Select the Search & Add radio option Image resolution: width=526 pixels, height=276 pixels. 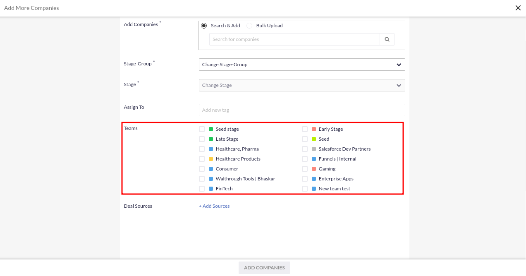[204, 26]
